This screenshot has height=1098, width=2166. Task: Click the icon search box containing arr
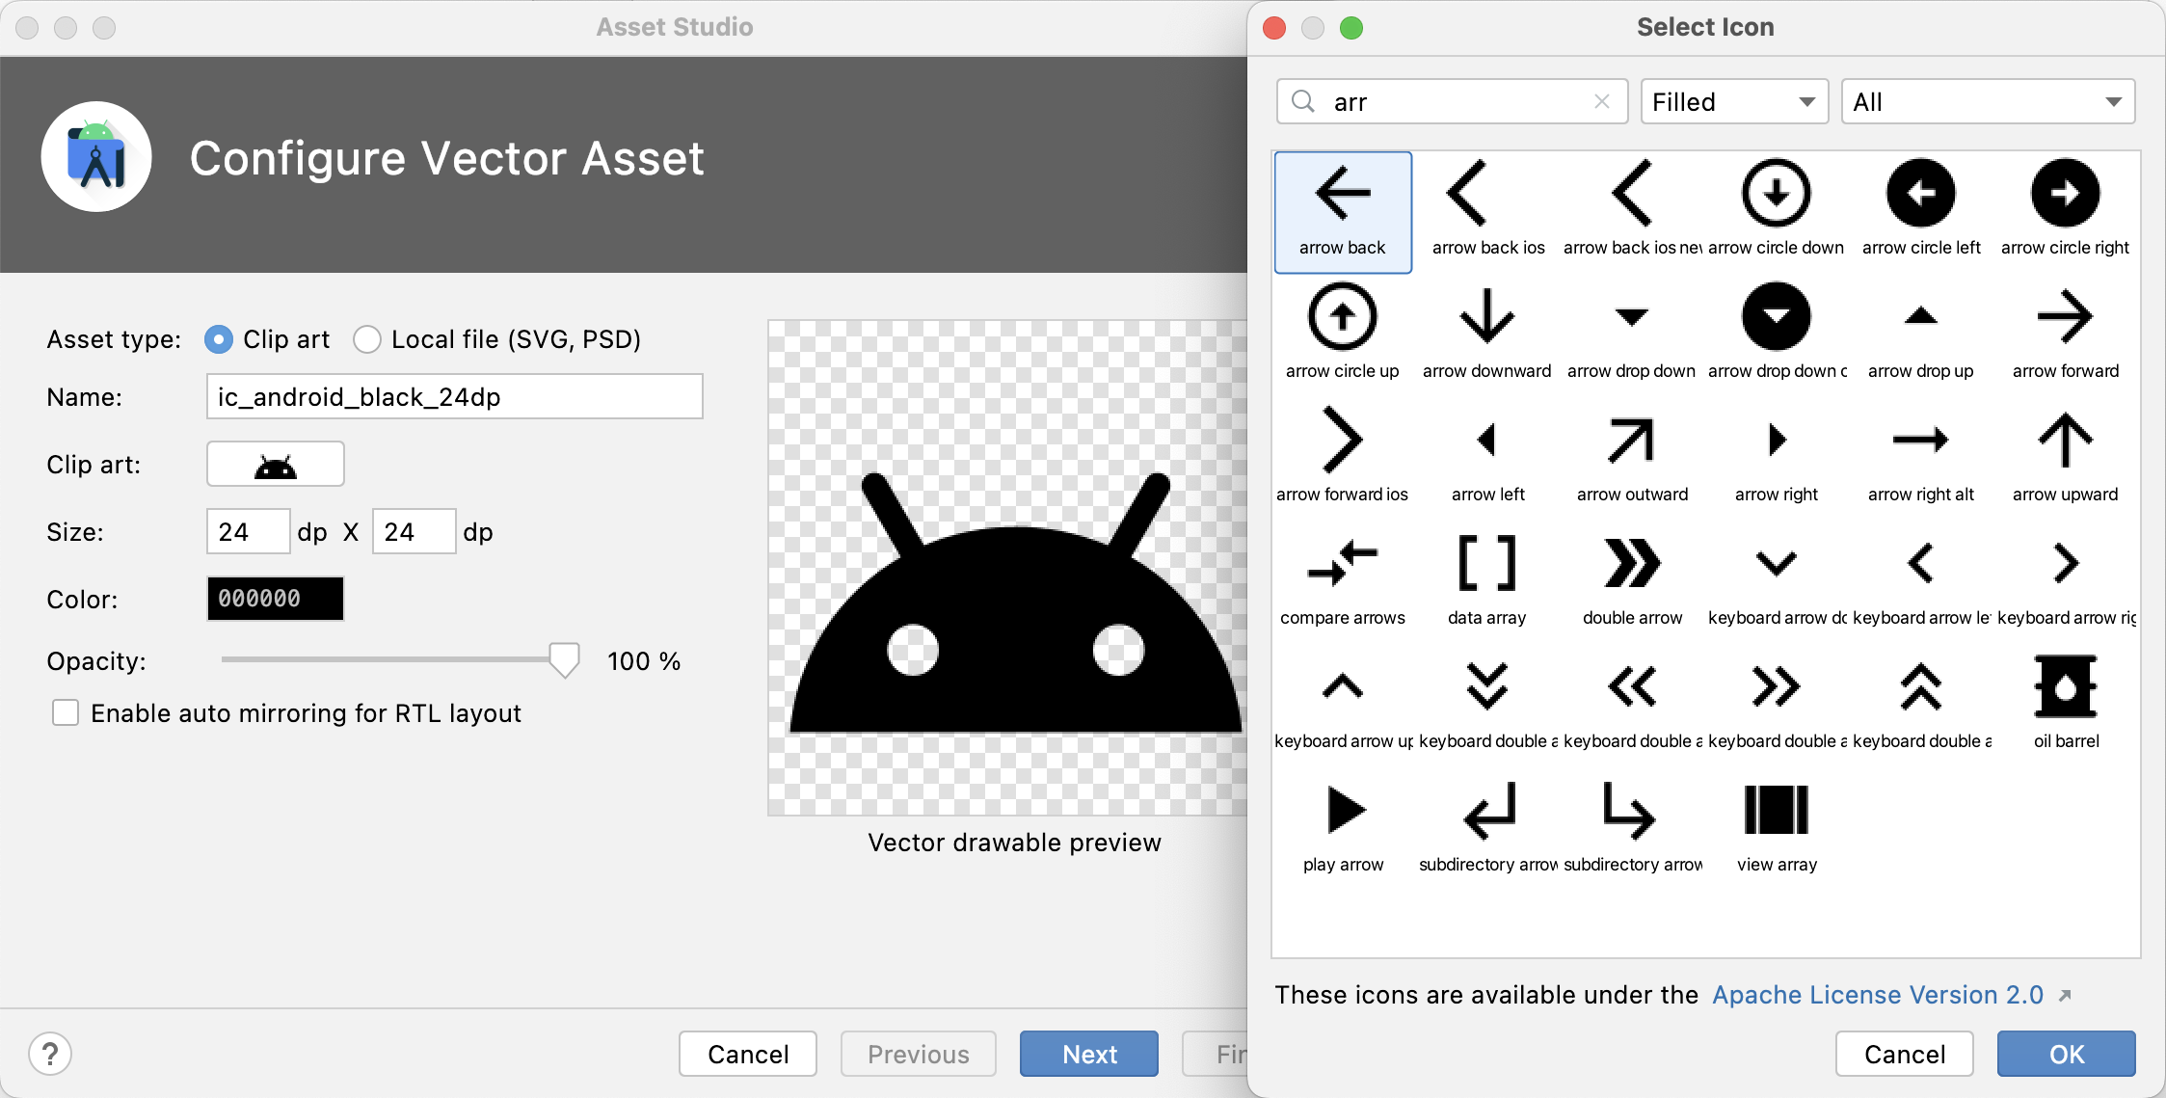1452,102
